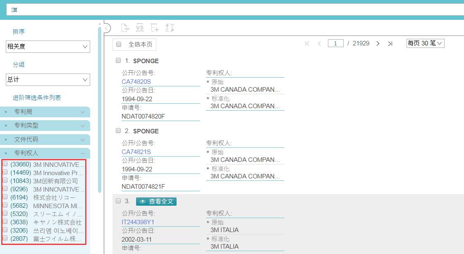Click the sidebar vertical scrollbar
This screenshot has height=254, width=464.
(x=100, y=109)
